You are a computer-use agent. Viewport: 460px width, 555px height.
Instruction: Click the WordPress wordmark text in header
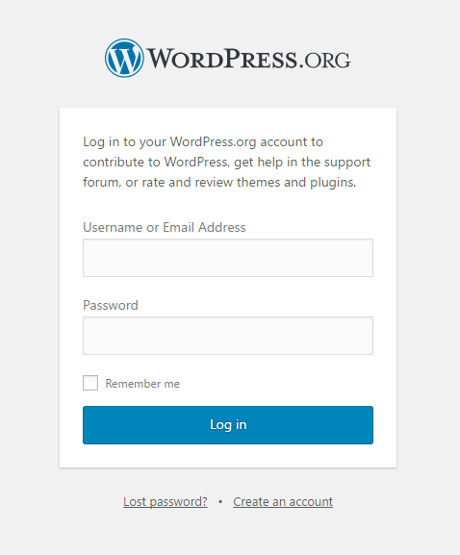click(221, 59)
